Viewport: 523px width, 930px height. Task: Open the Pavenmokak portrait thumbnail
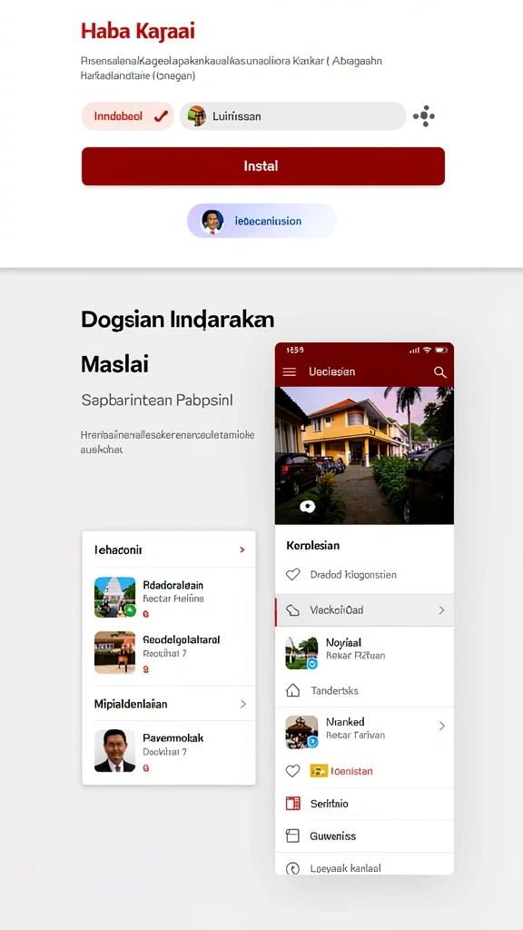pos(115,751)
